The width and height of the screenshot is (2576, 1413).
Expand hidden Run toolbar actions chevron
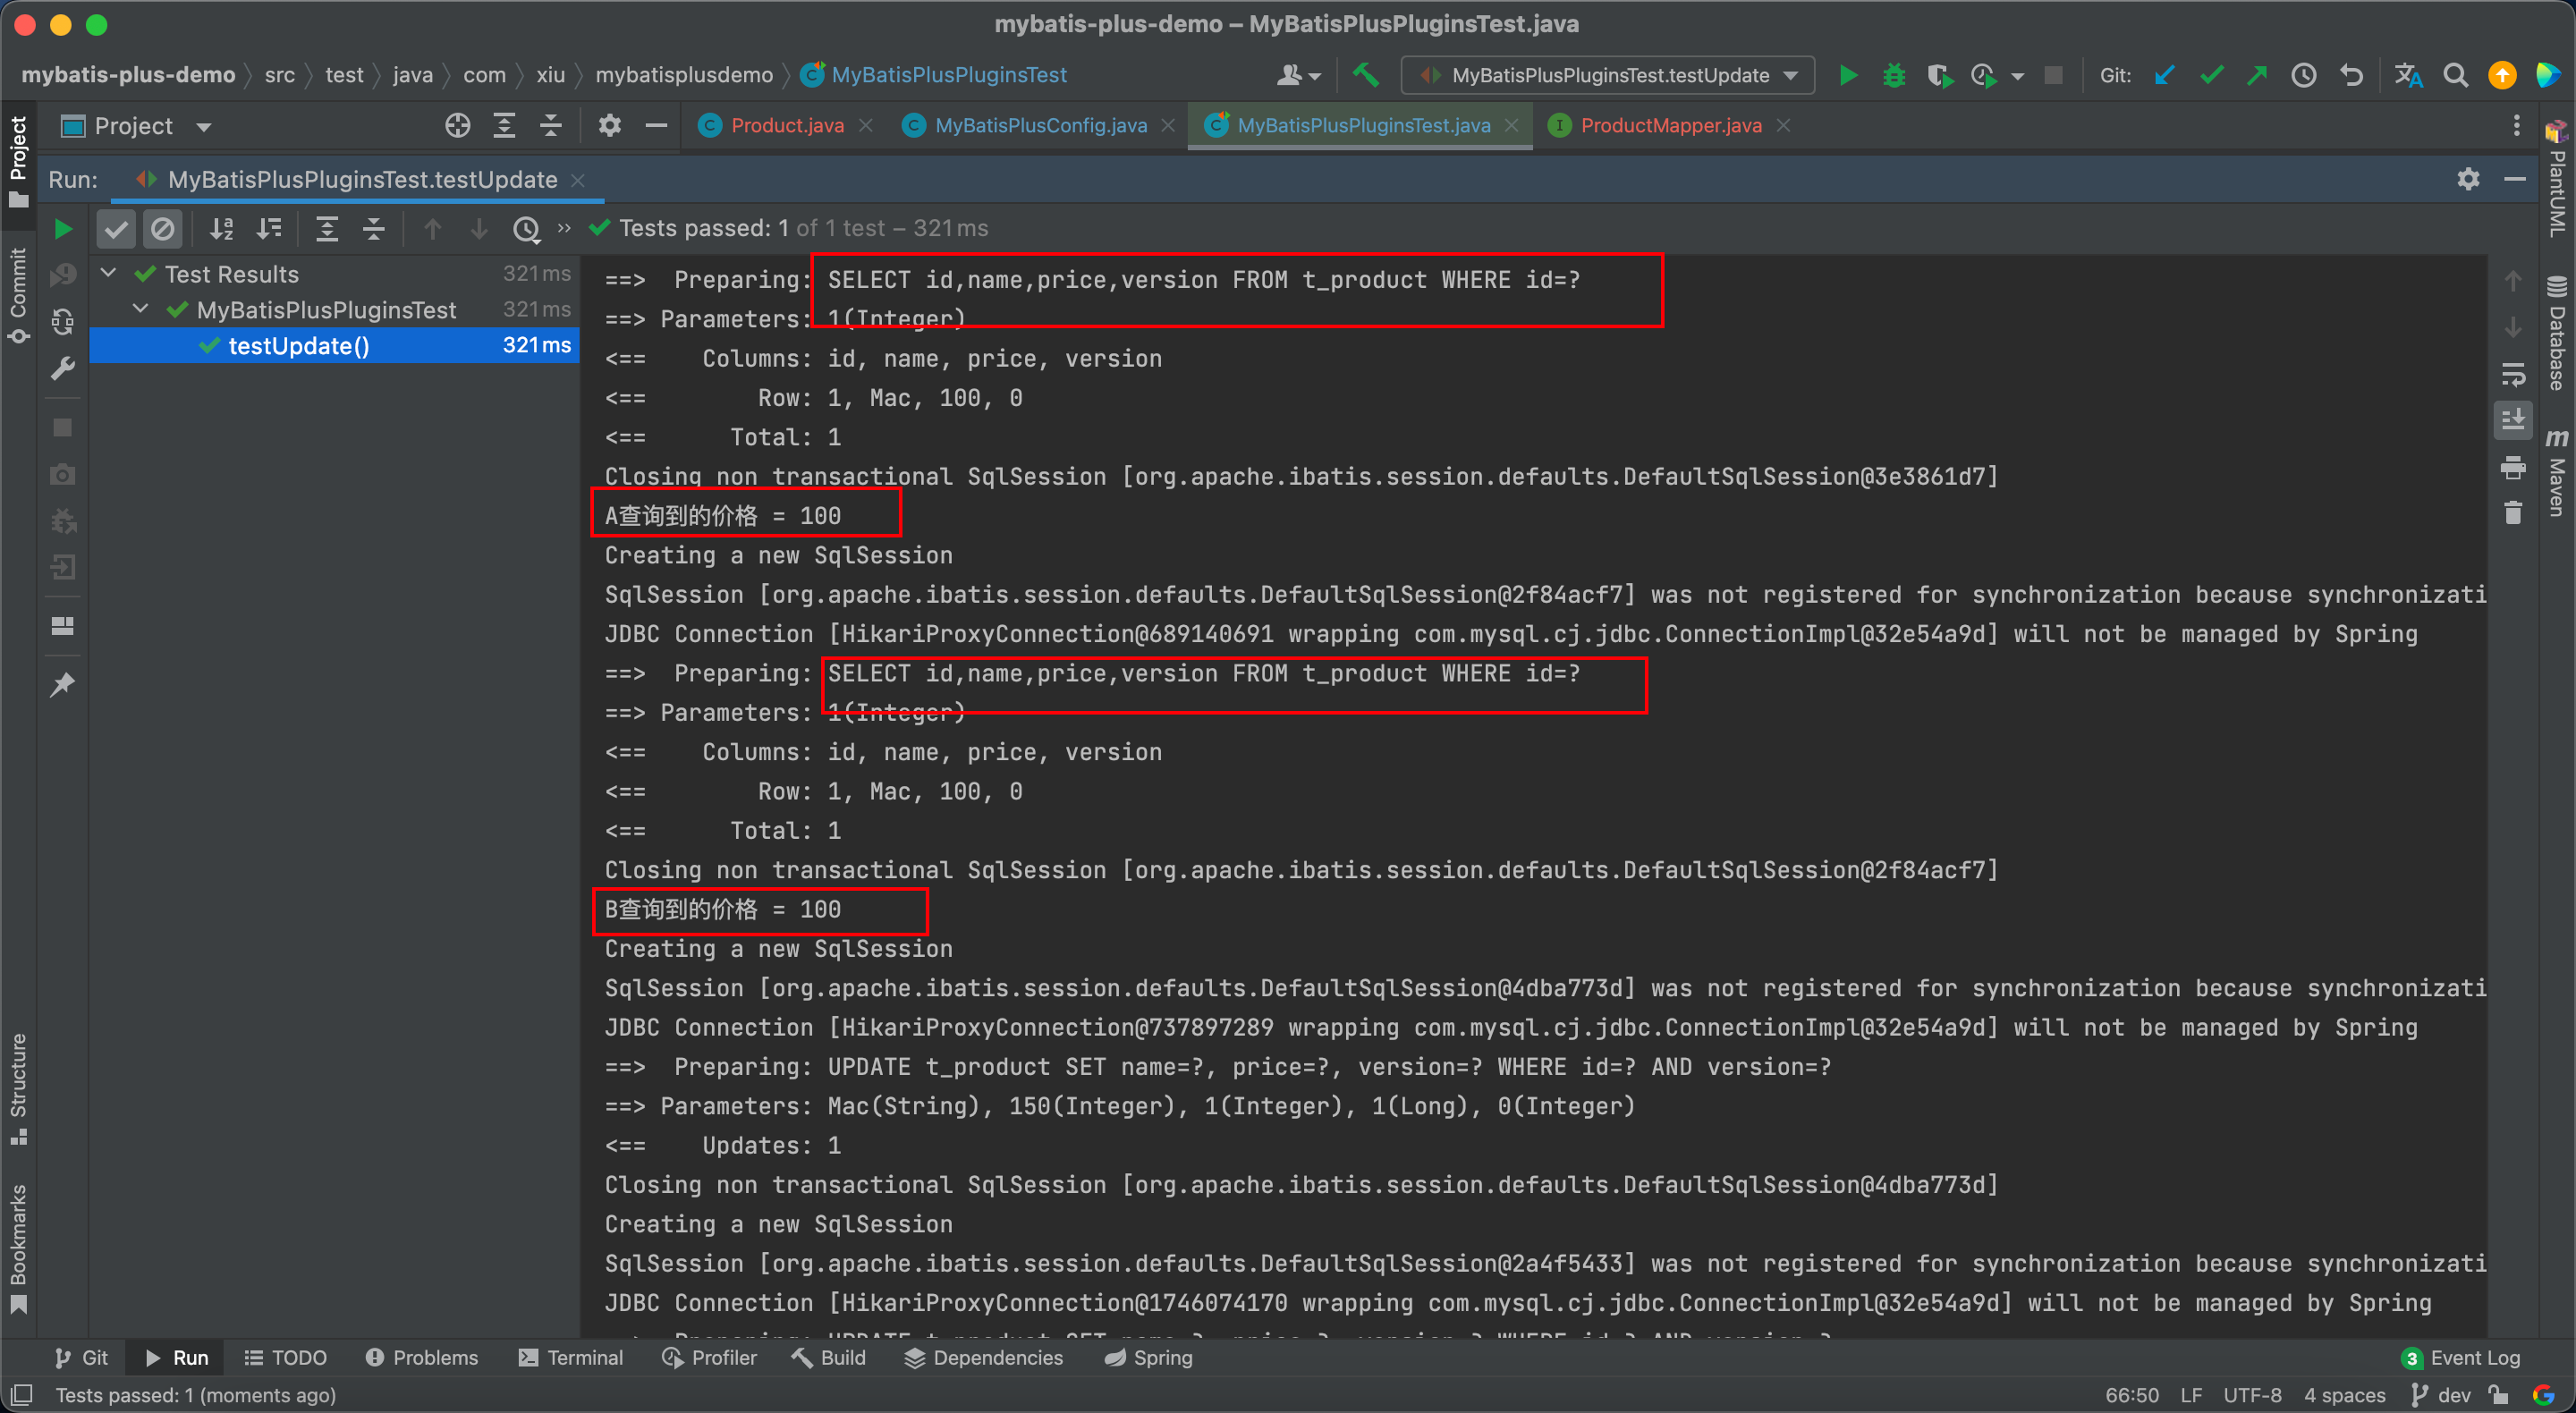point(565,228)
